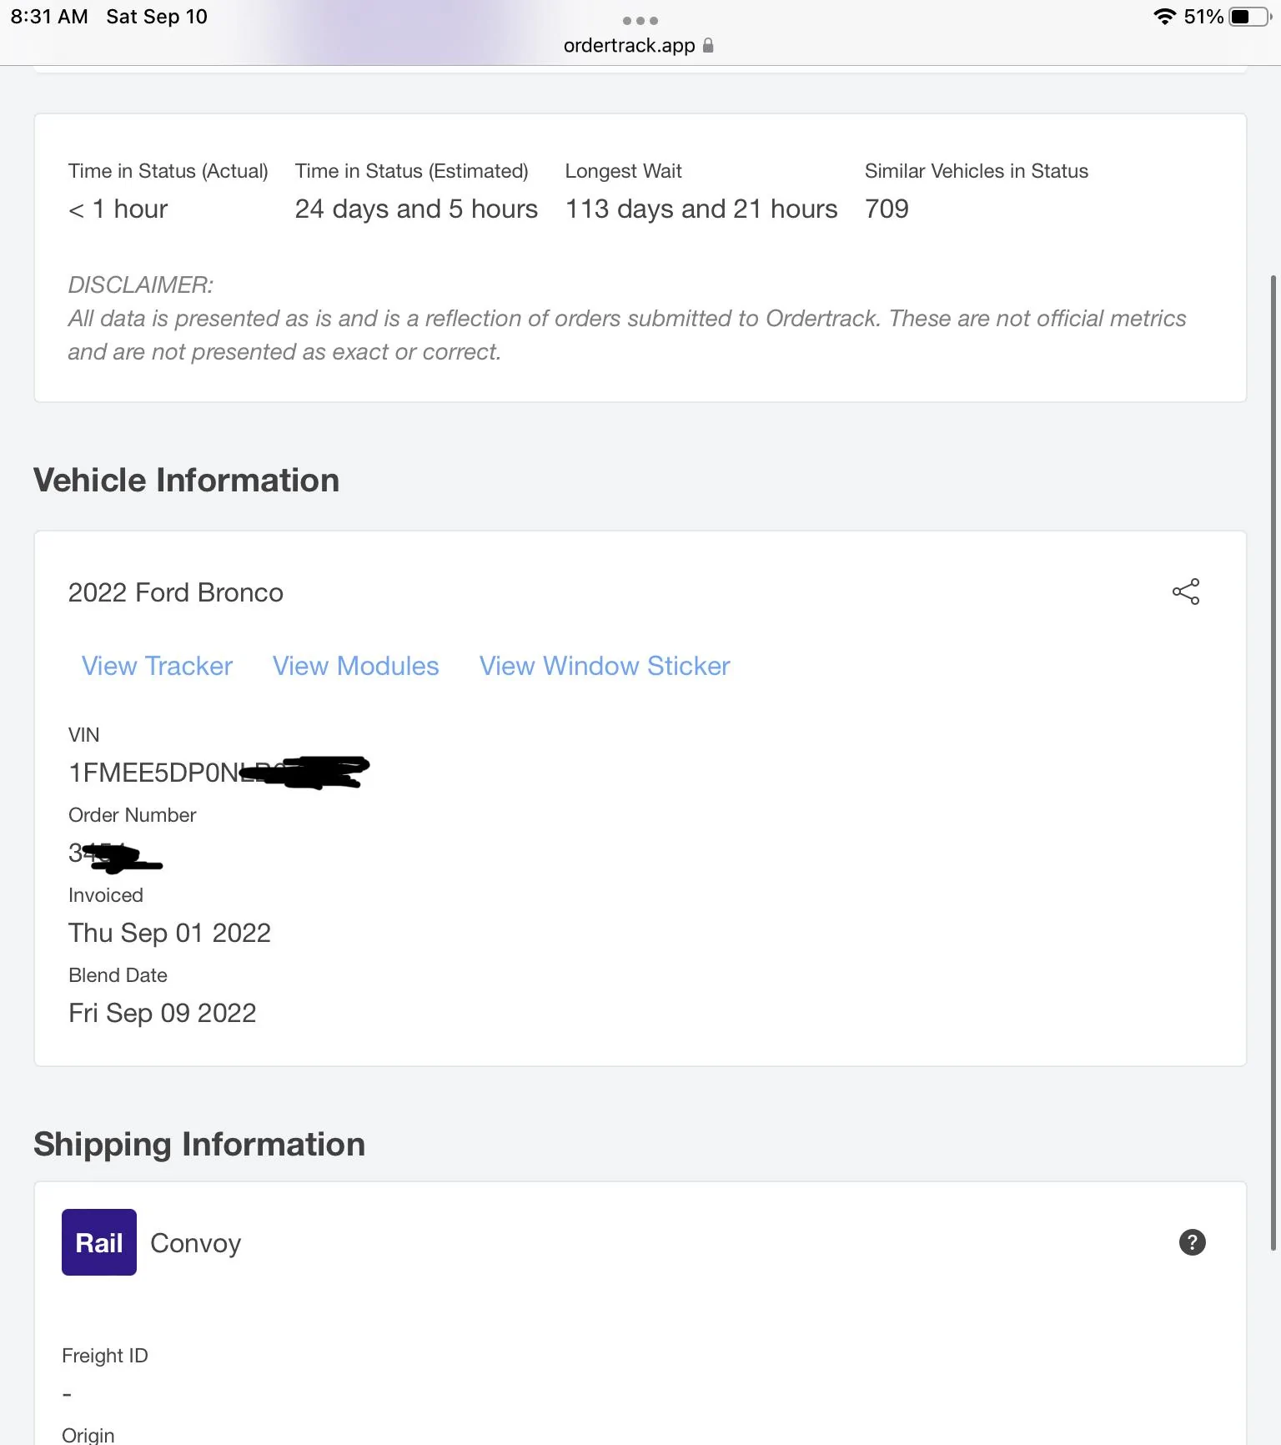Tap the Rail shipping badge
The width and height of the screenshot is (1281, 1445).
tap(99, 1242)
